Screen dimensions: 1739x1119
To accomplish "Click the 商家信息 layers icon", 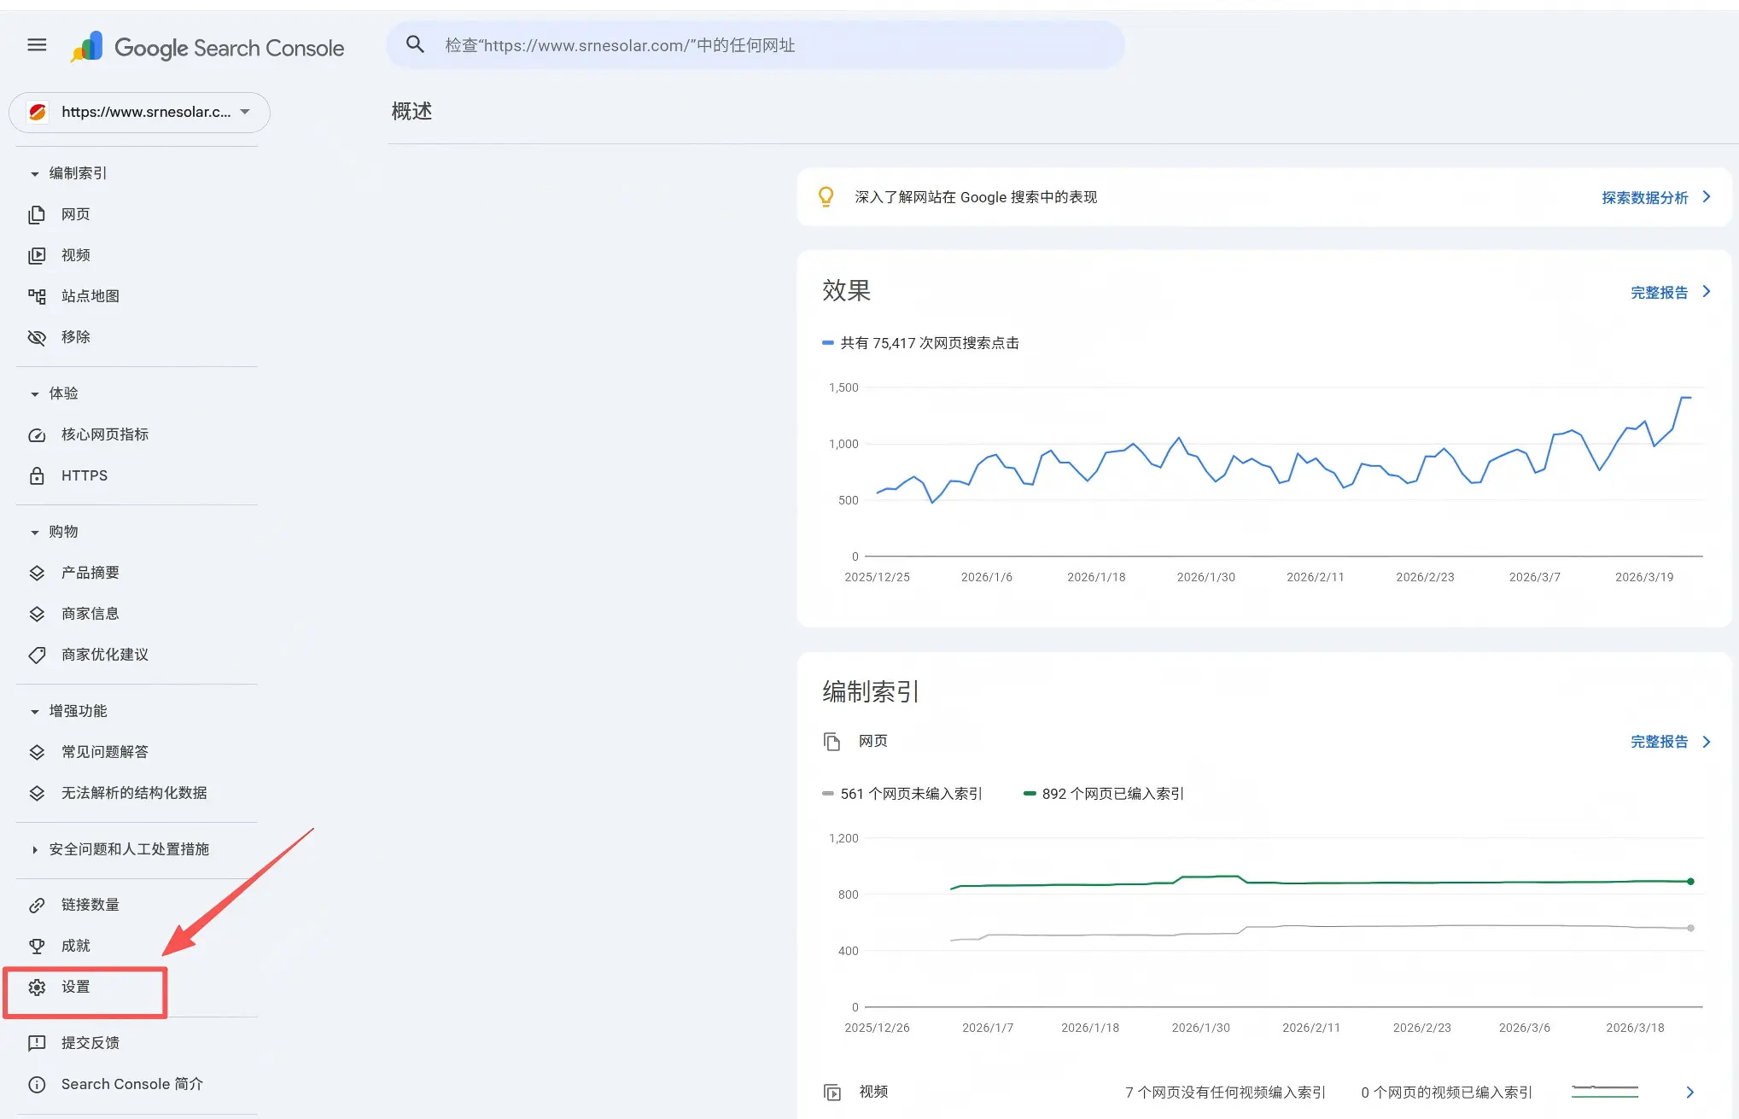I will click(37, 614).
